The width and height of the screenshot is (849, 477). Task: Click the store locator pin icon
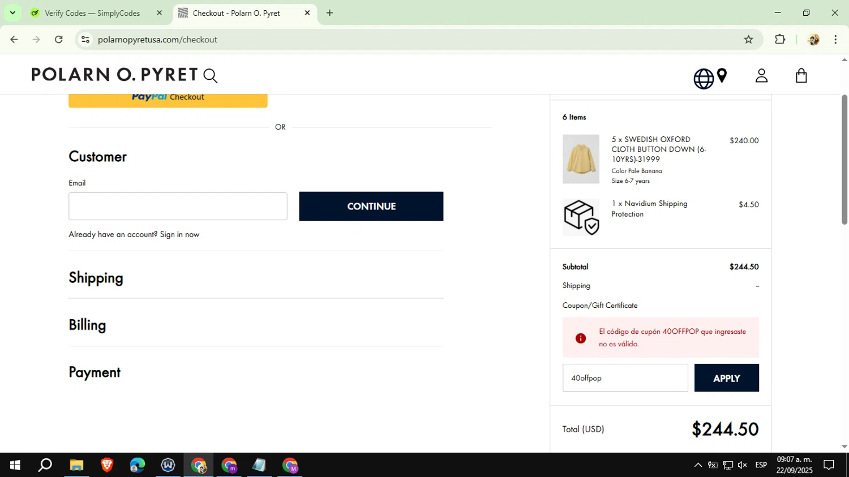(722, 76)
